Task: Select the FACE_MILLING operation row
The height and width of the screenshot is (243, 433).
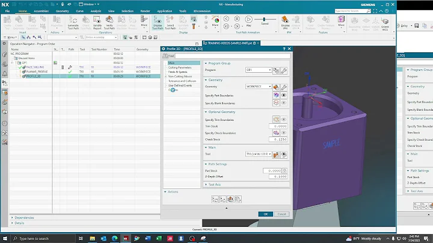Action: coord(85,67)
